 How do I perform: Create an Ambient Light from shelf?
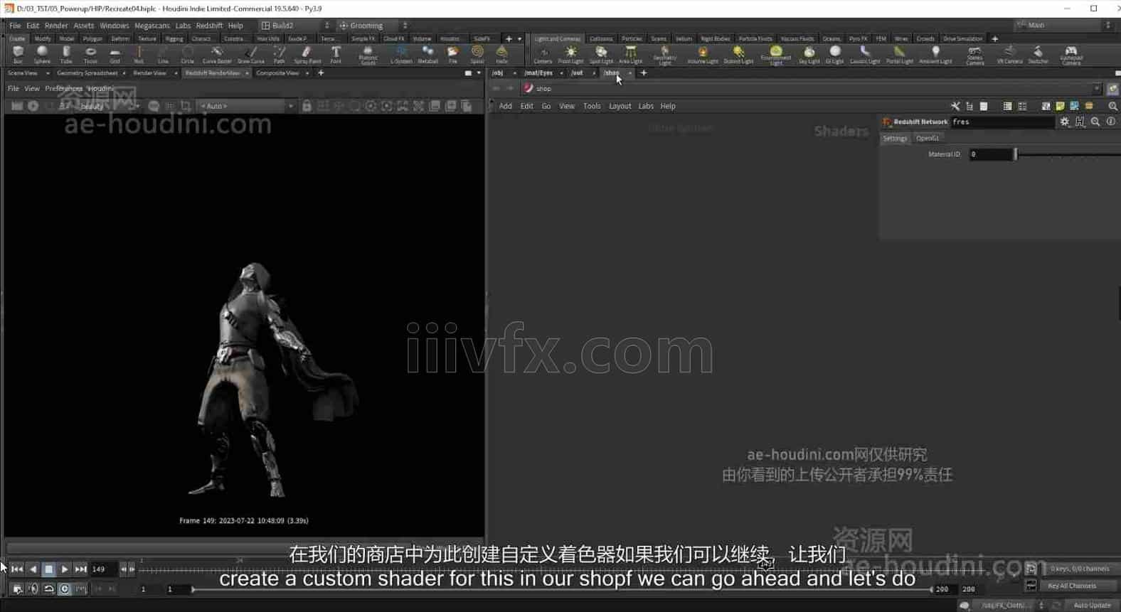point(935,55)
